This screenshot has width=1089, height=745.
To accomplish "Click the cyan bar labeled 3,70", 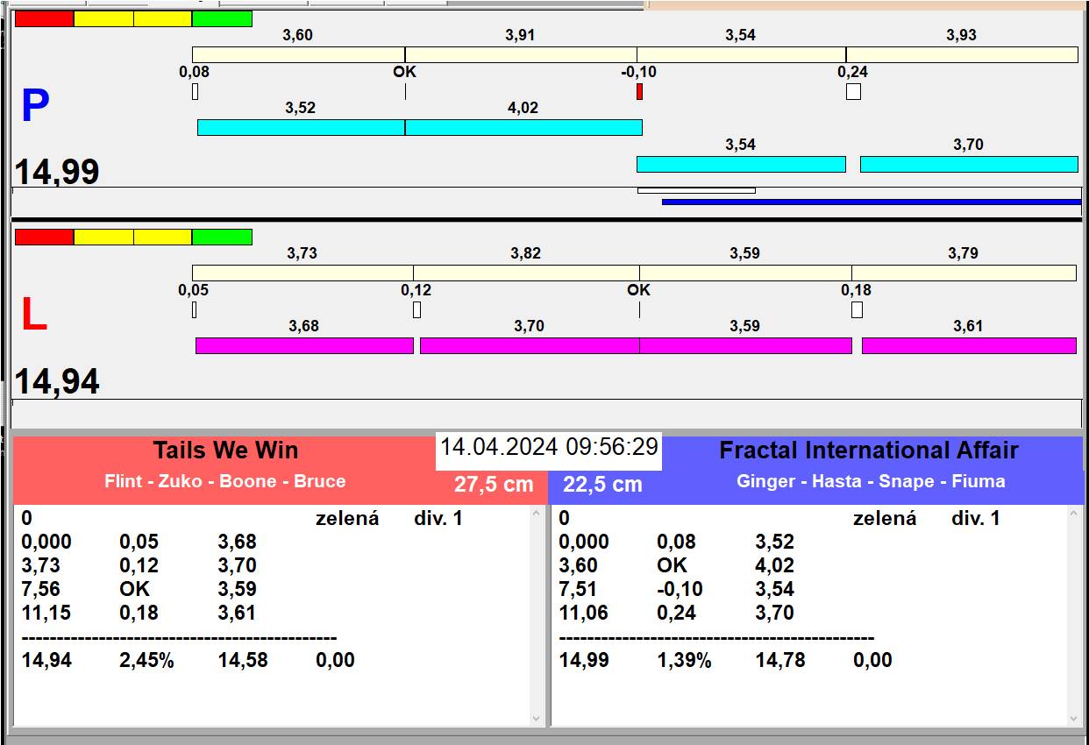I will 969,165.
